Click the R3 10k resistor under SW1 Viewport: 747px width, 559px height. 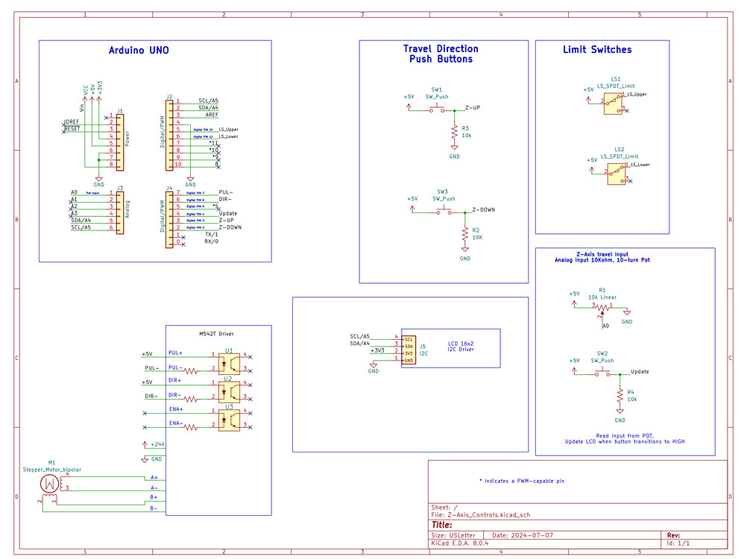click(x=455, y=130)
